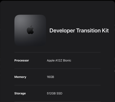Click the Mac mini's top-left rounded corner

pos(16,17)
